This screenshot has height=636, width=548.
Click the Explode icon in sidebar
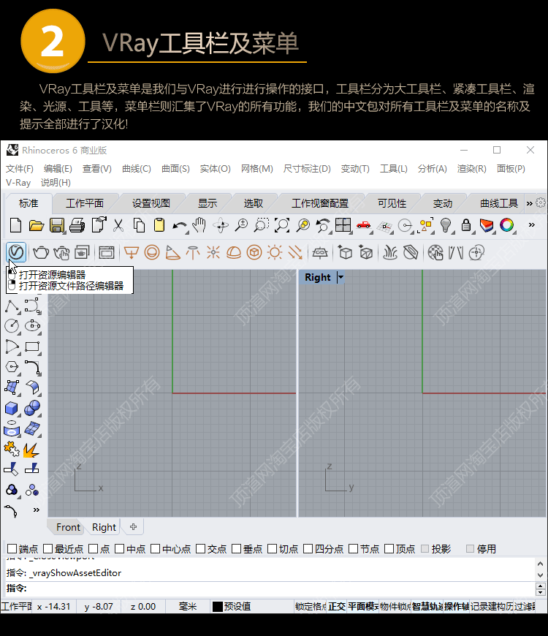point(31,450)
